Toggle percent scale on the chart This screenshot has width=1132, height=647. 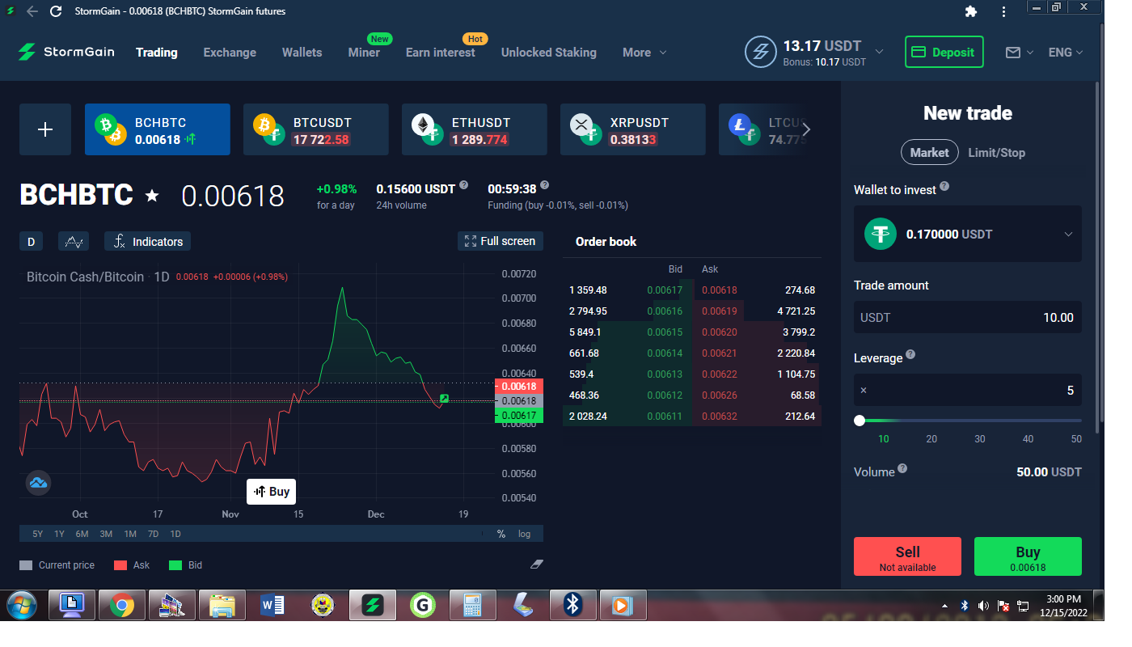pos(501,534)
